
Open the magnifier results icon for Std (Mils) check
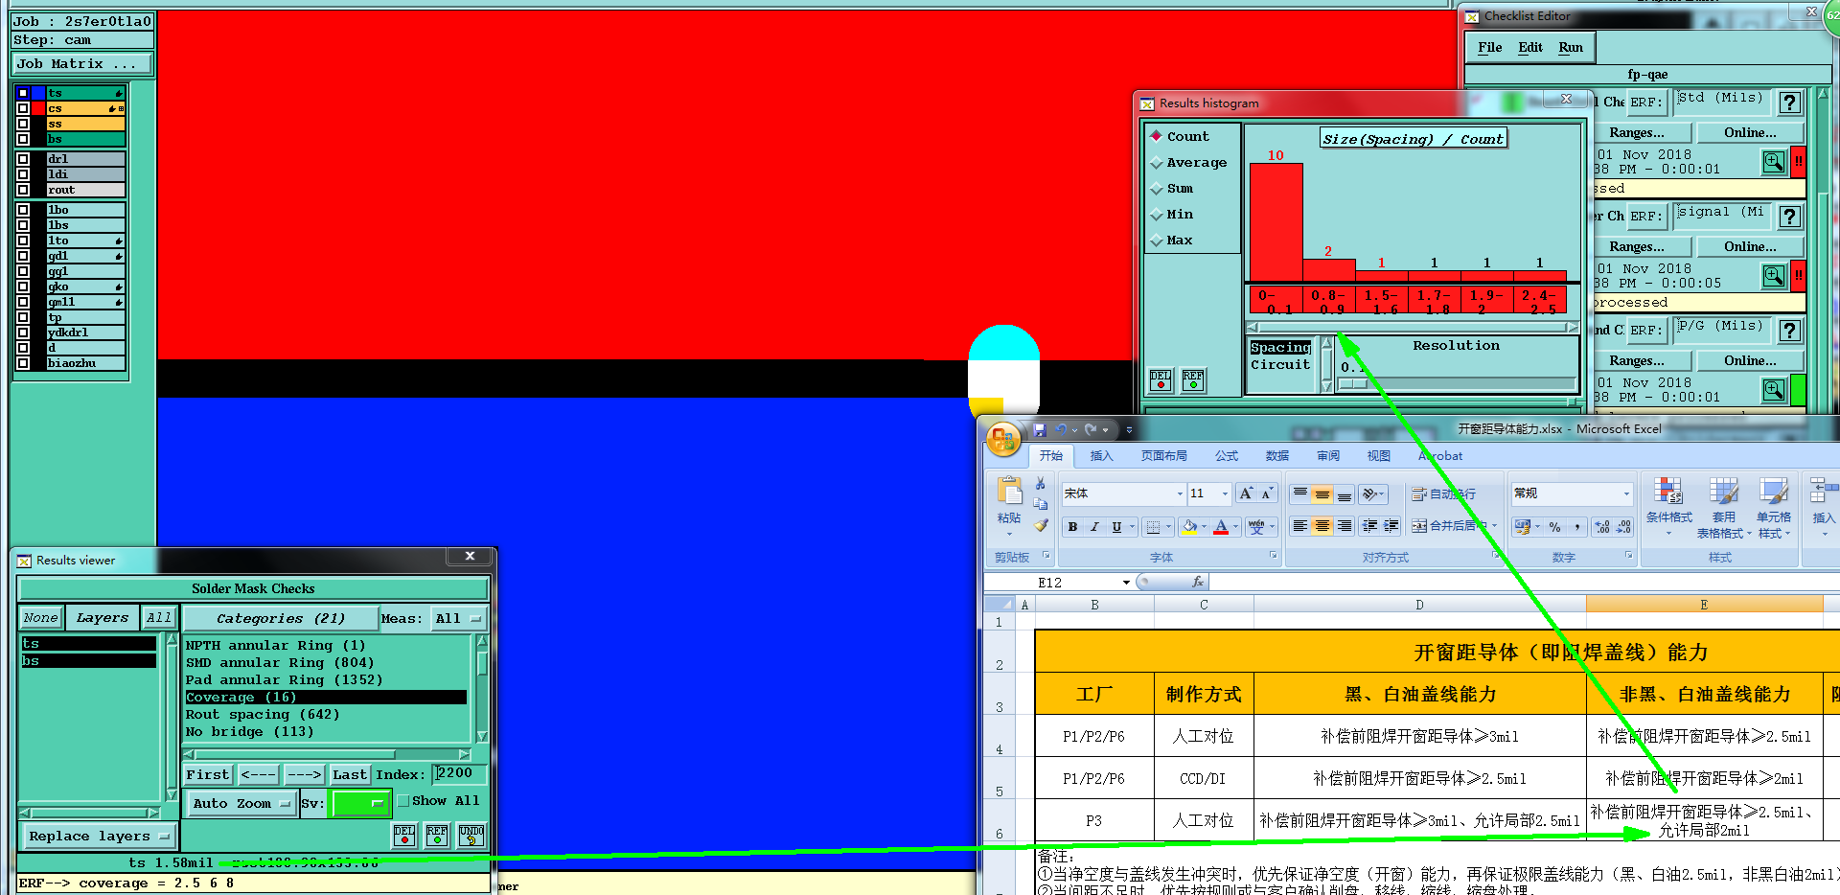coord(1773,162)
